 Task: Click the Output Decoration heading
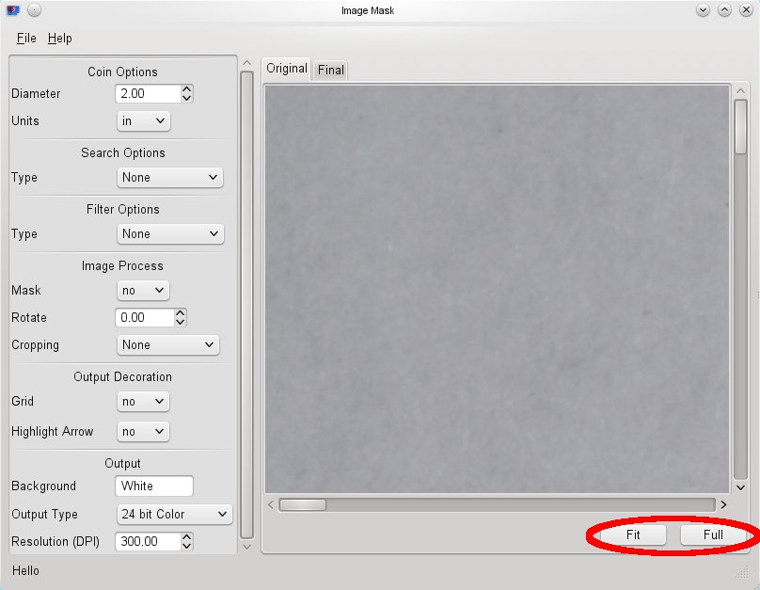click(122, 376)
